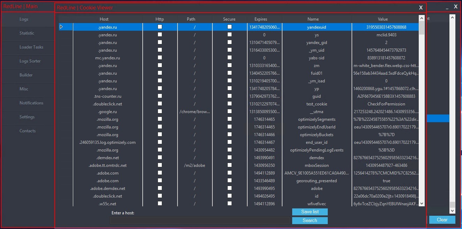Select the .246059135.log.optimizely.com host cell
Image resolution: width=462 pixels, height=229 pixels.
point(107,142)
